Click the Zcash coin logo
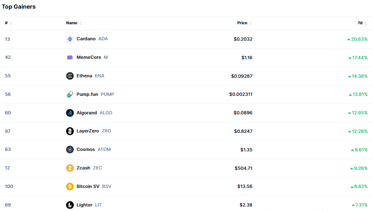The image size is (373, 211). (x=70, y=168)
